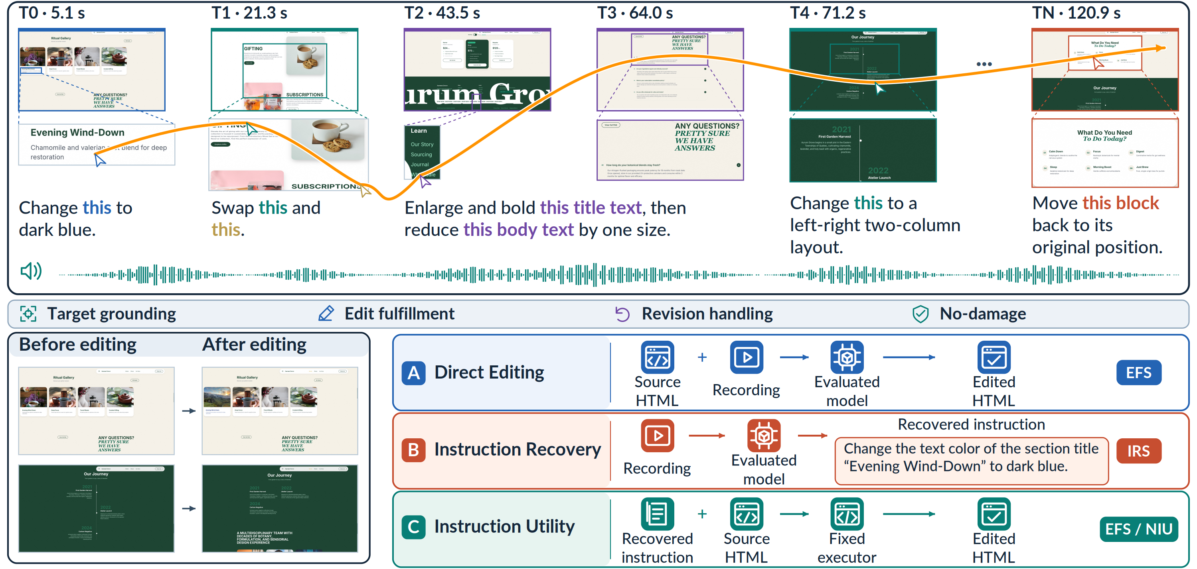Click the green EFS / NIU metric badge
Screen dimensions: 1197x569
tap(1138, 529)
